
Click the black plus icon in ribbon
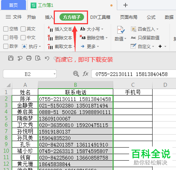click(x=160, y=46)
